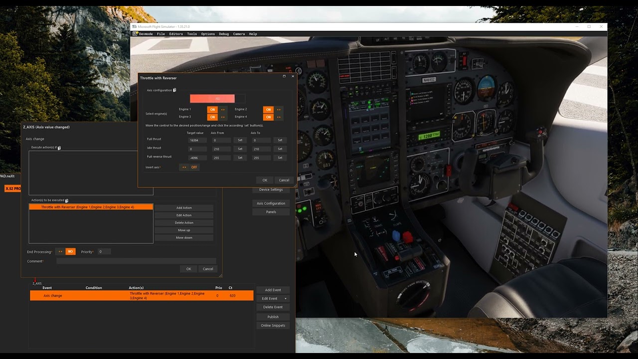Open the Edit Event dropdown arrow
638x359 pixels.
pos(286,299)
